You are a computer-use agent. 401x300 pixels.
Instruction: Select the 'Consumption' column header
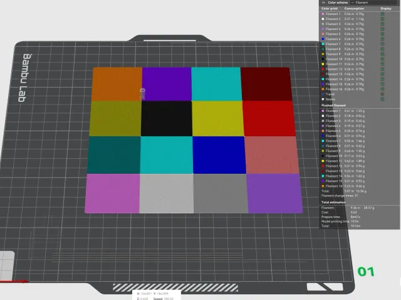pyautogui.click(x=354, y=8)
